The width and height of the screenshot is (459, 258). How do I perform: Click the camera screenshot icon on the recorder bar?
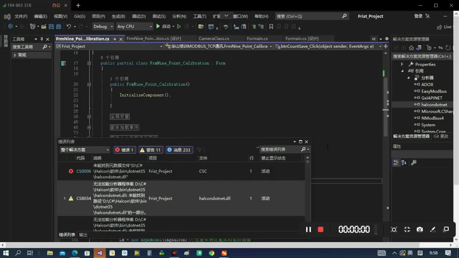coord(420,229)
